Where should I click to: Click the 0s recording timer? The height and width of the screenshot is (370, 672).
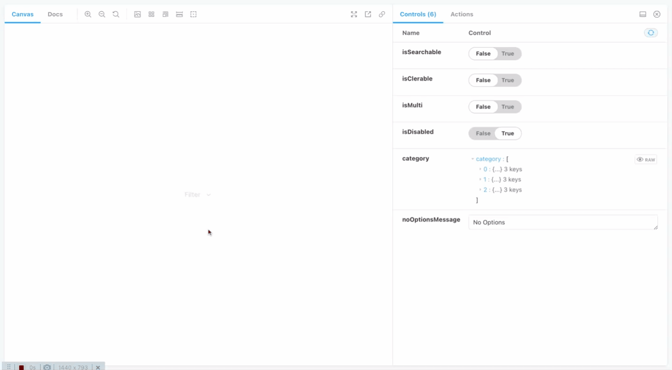pos(32,368)
